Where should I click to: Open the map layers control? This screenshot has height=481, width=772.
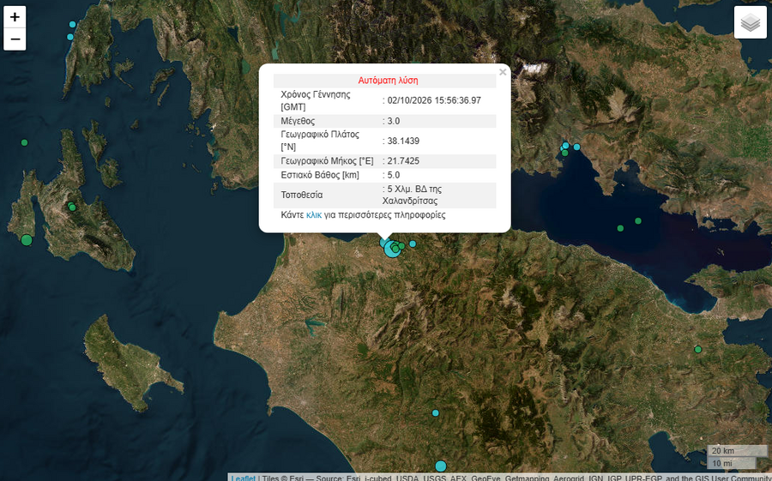click(751, 22)
